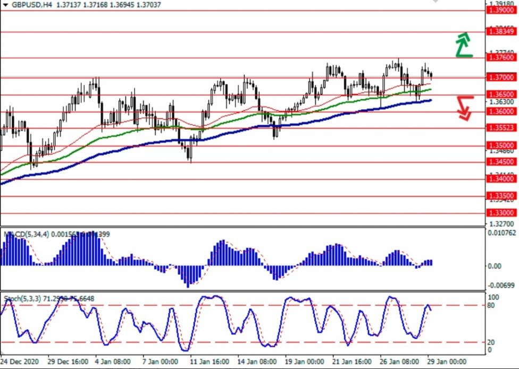Click the 7 Jan 00:00 time label
519x369 pixels.
point(160,362)
